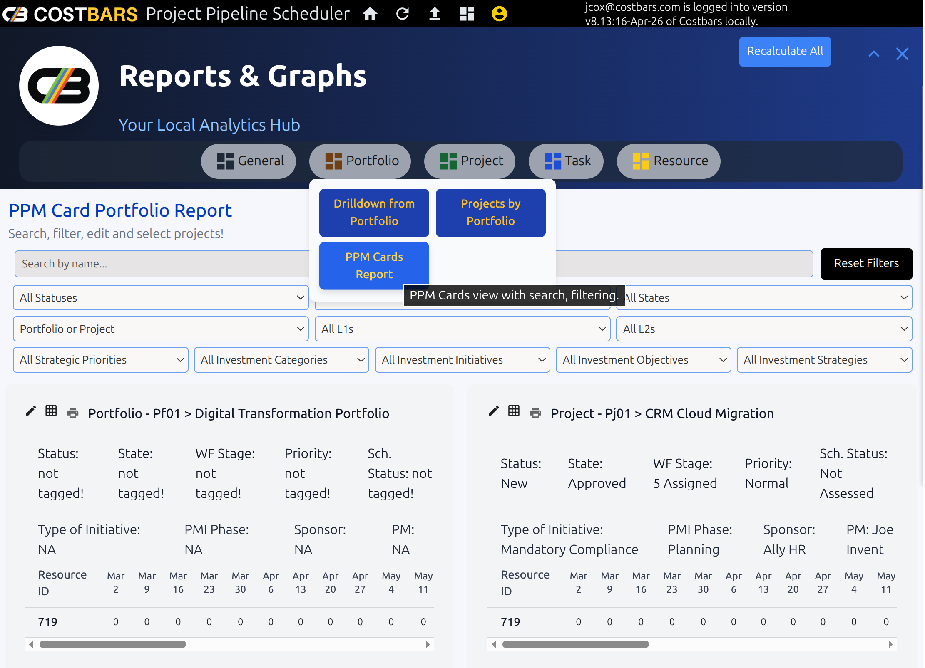Image resolution: width=925 pixels, height=668 pixels.
Task: Click 'Project - Pj01 > CRM Cloud Migration' title
Action: (x=662, y=413)
